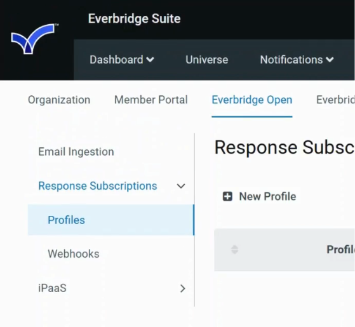Click the Response Subscriptions sidebar label

(x=98, y=186)
